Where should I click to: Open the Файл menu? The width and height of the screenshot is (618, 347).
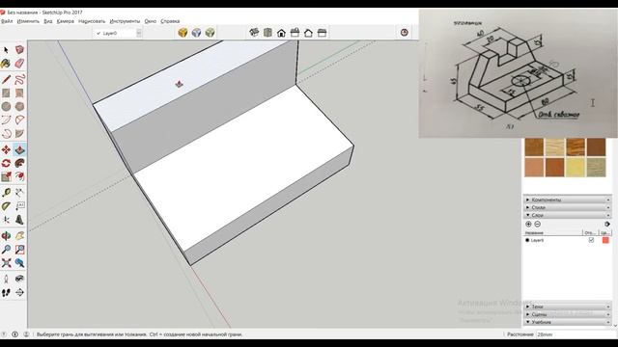pos(7,21)
